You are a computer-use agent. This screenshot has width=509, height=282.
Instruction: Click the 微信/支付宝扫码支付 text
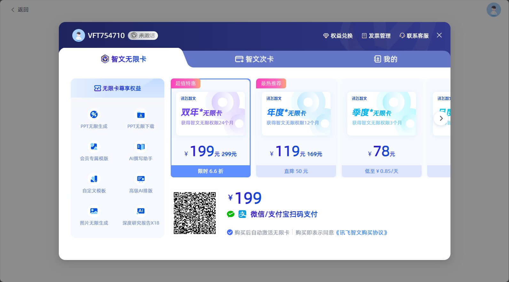tap(284, 214)
